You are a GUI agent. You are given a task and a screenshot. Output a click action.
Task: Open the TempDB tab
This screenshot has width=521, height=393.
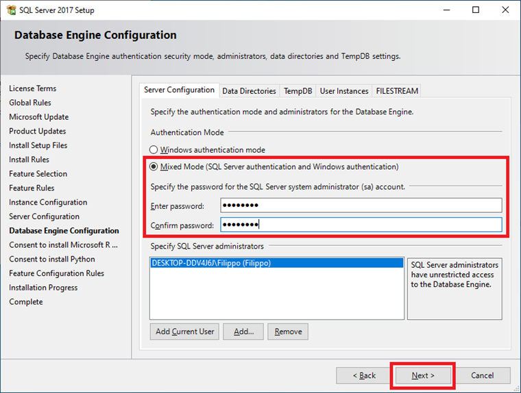pos(298,91)
